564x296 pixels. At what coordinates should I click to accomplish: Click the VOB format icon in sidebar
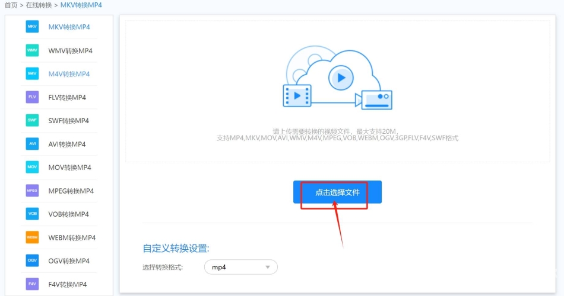[x=32, y=214]
